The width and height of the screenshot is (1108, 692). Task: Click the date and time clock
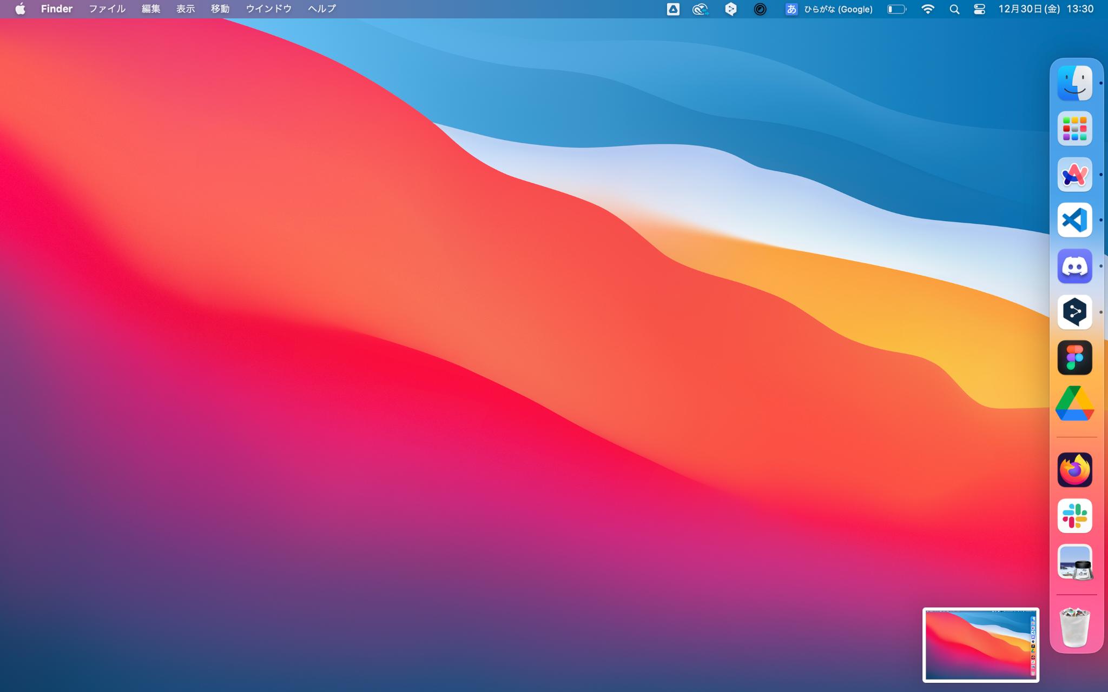pyautogui.click(x=1046, y=9)
